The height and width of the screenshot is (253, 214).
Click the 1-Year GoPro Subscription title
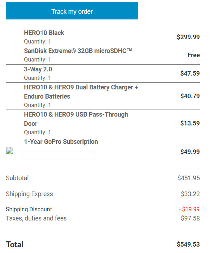coord(61,142)
